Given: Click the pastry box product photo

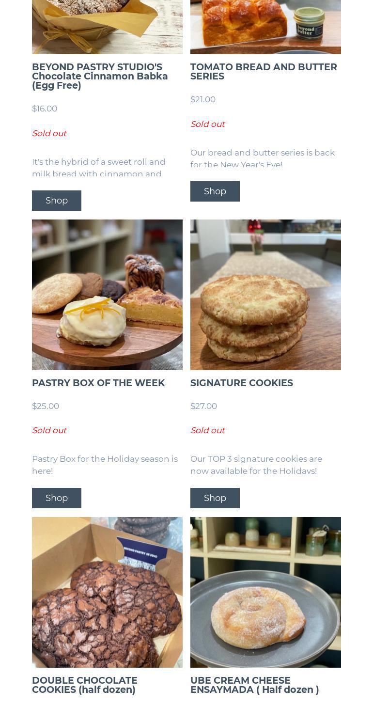Looking at the screenshot, I should [x=107, y=295].
